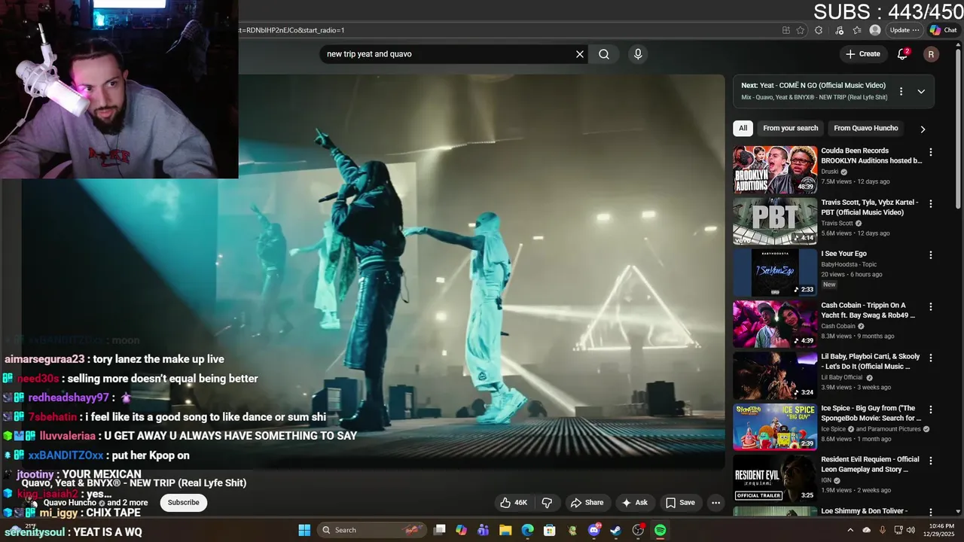This screenshot has width=964, height=542.
Task: Save the video to a playlist
Action: coord(680,502)
